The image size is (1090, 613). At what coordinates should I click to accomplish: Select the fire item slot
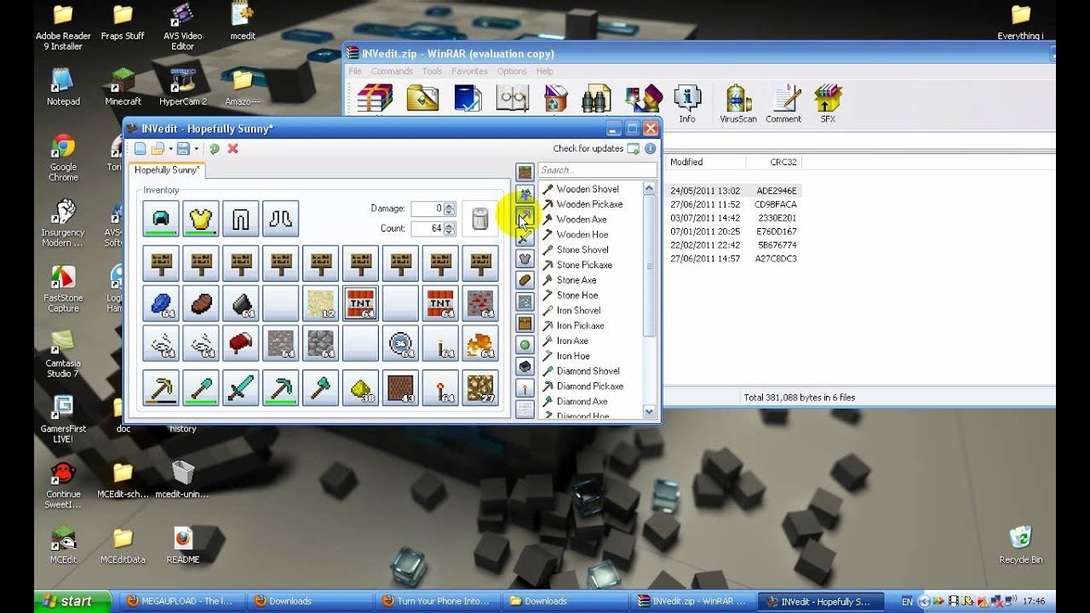[x=480, y=343]
